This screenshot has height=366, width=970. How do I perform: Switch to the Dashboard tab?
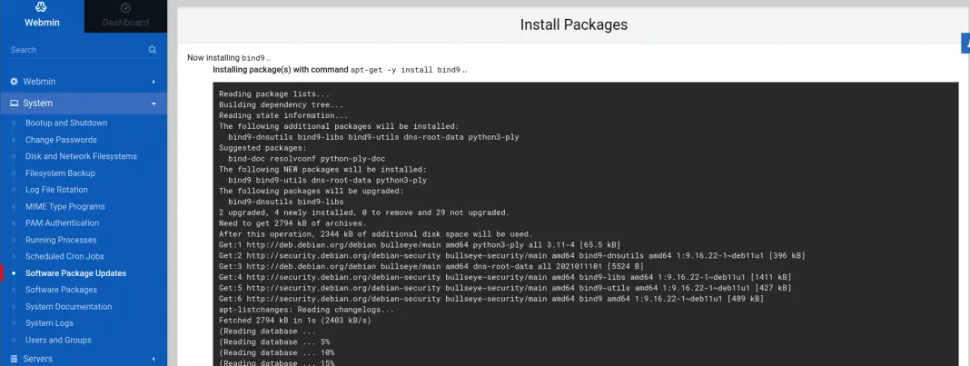[125, 16]
